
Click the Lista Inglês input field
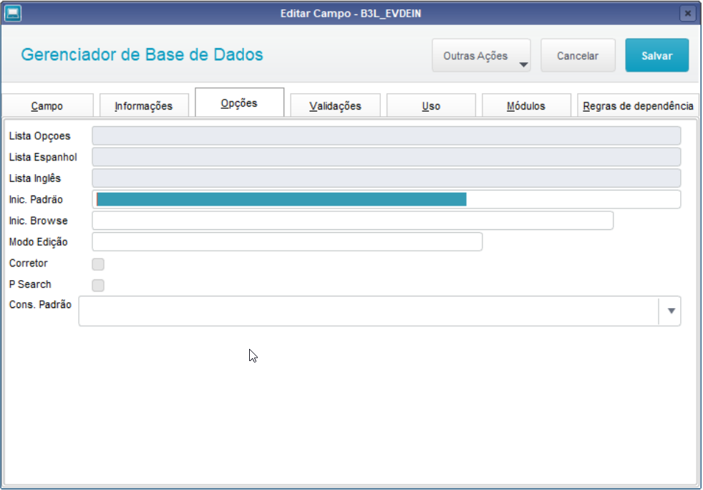pos(386,178)
